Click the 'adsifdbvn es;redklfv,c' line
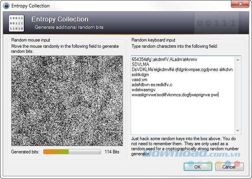The width and height of the screenshot is (252, 179). point(152,84)
